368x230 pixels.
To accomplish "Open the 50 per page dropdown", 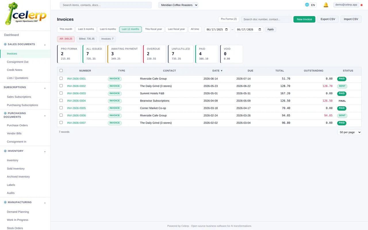I will point(349,132).
